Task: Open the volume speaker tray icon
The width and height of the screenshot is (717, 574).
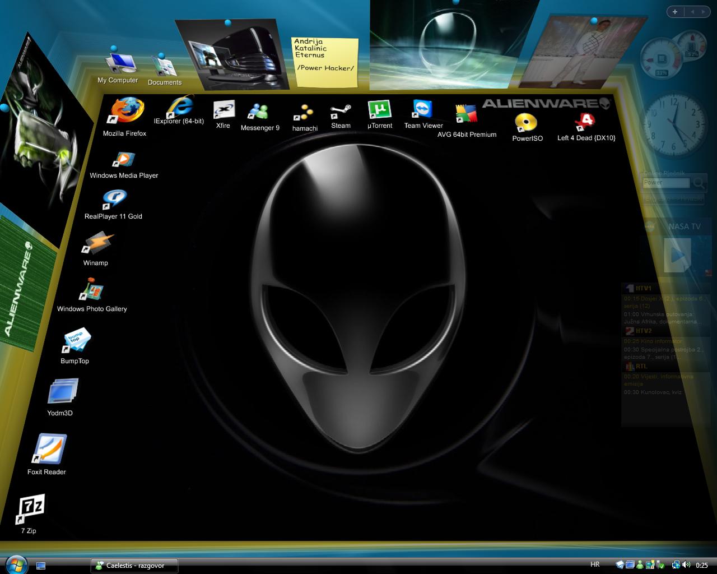Action: (x=686, y=565)
